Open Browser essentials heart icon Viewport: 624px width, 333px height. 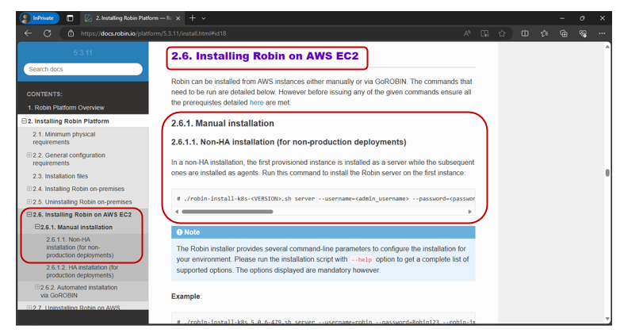click(583, 33)
